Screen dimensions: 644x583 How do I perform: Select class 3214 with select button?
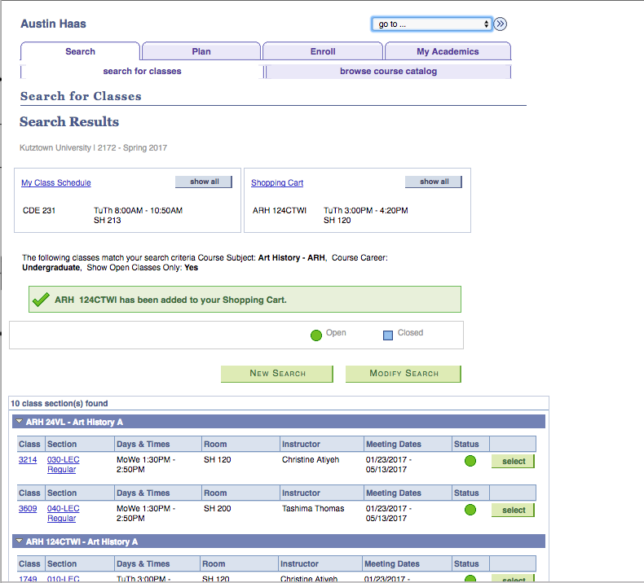pyautogui.click(x=514, y=462)
